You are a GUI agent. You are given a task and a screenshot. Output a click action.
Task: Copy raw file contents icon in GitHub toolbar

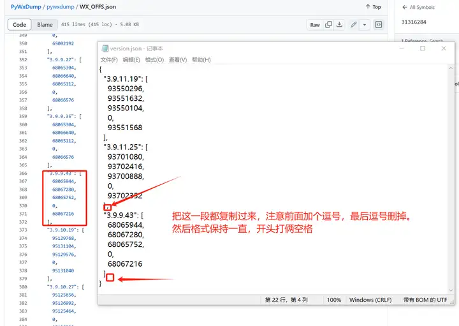coord(328,25)
